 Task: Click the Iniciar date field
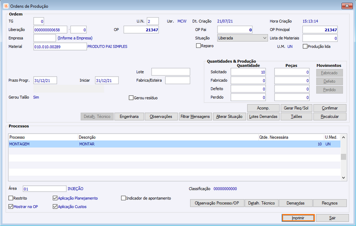pos(107,80)
